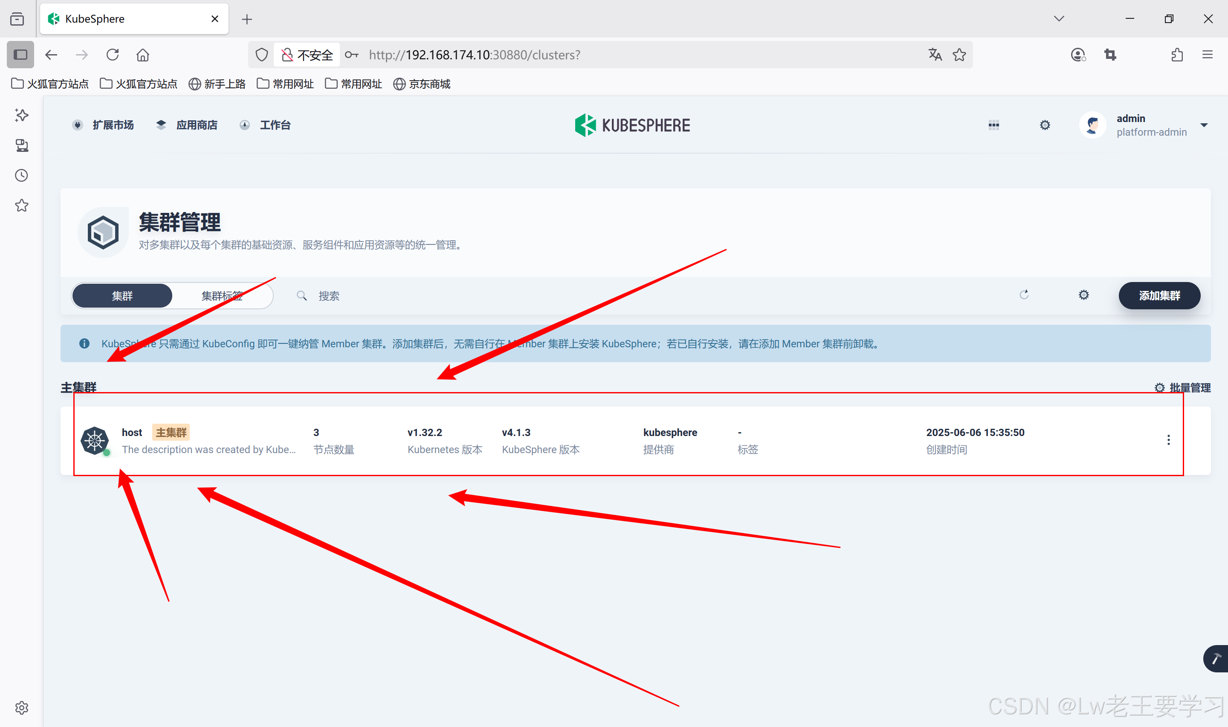Click the v4.1.3 KubeSphere version
This screenshot has width=1228, height=727.
coord(516,433)
